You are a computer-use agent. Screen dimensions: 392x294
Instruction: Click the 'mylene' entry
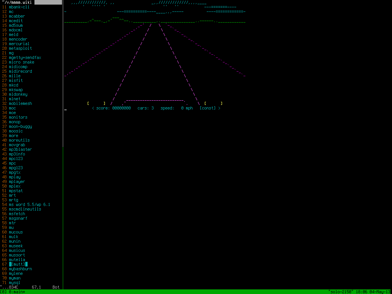tap(16, 273)
